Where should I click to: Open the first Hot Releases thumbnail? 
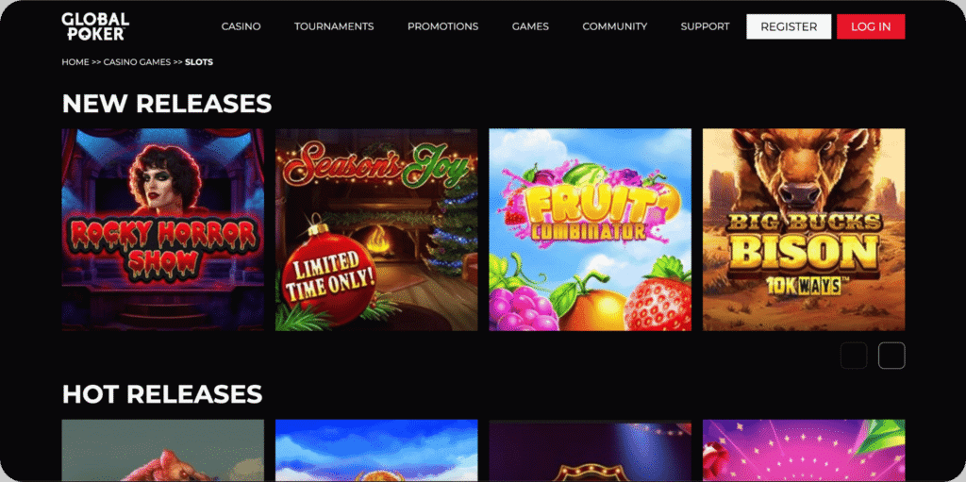pyautogui.click(x=162, y=451)
